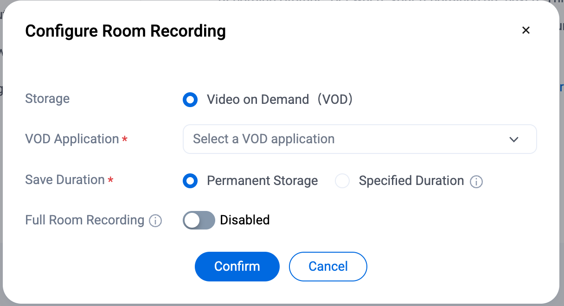Click the Storage field label
This screenshot has width=564, height=306.
pos(47,99)
